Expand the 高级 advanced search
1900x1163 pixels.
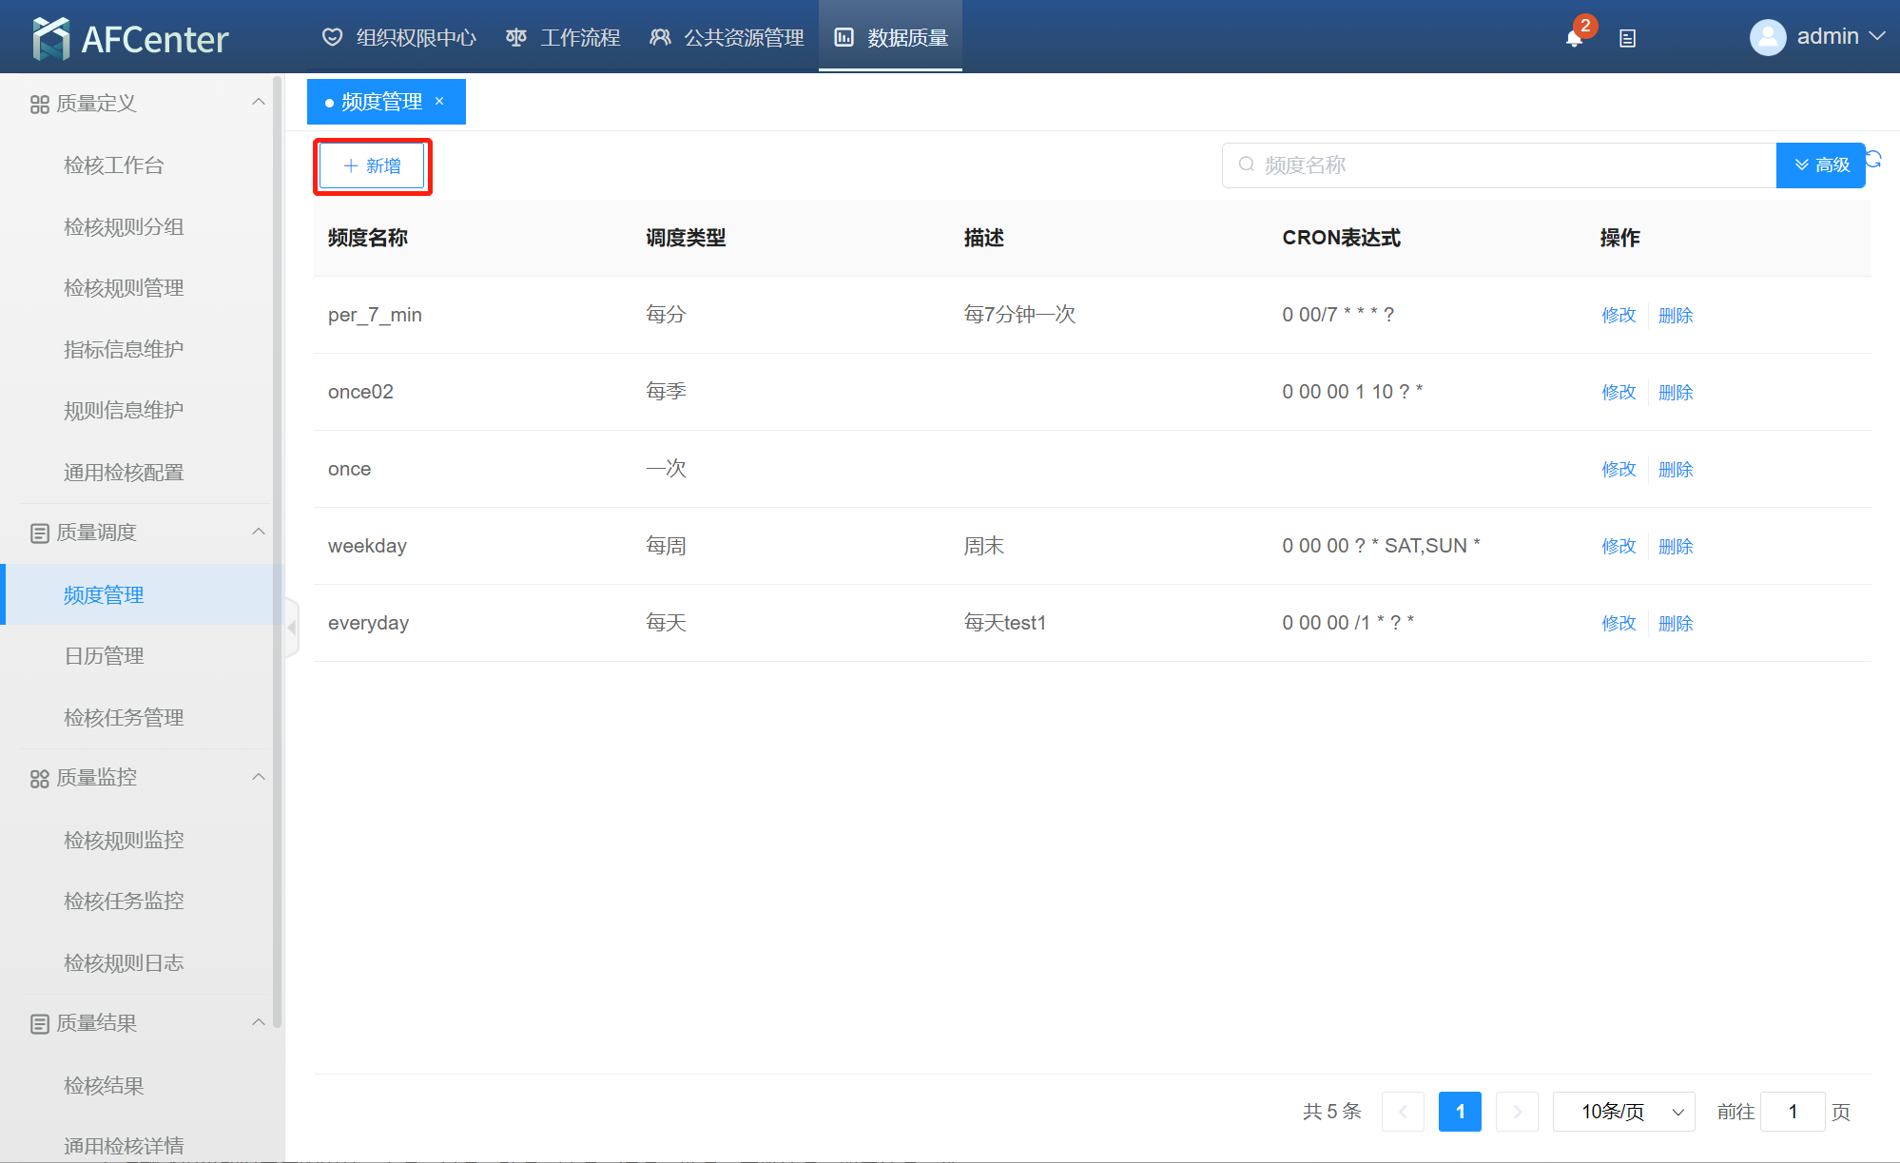pos(1821,165)
